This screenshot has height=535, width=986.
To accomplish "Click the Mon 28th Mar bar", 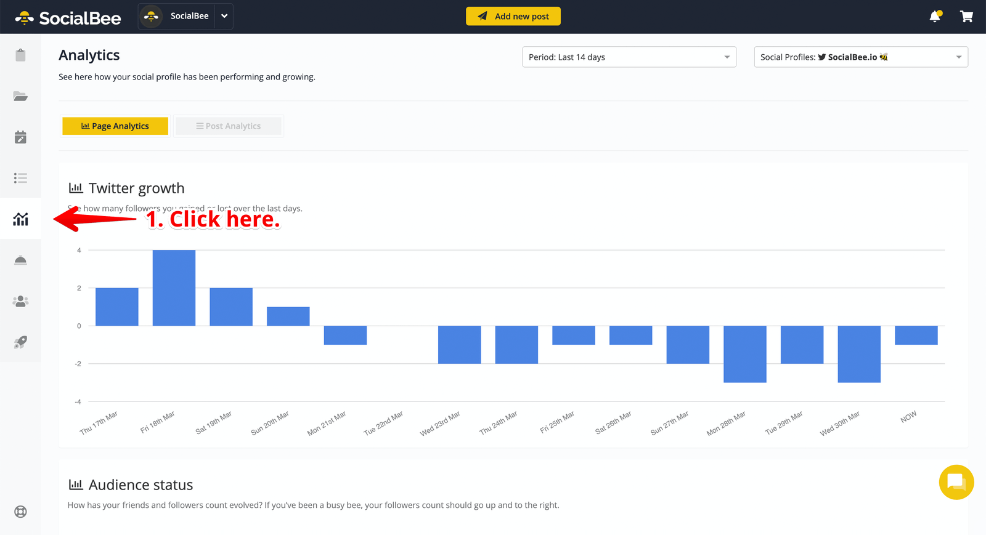I will coord(745,354).
